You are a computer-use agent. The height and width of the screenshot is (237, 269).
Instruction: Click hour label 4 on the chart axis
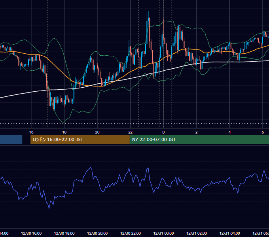coord(229,132)
